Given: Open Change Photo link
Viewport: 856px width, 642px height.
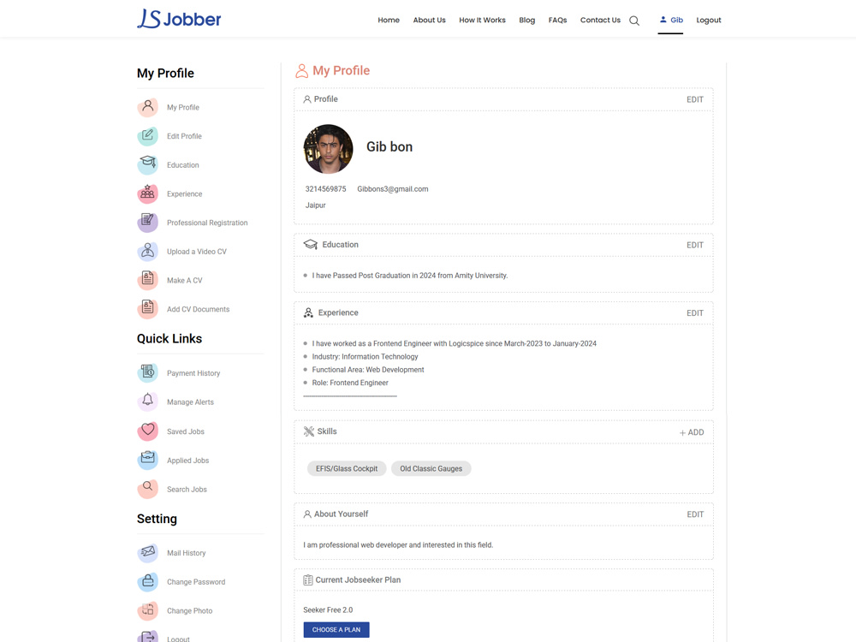Looking at the screenshot, I should coord(189,611).
